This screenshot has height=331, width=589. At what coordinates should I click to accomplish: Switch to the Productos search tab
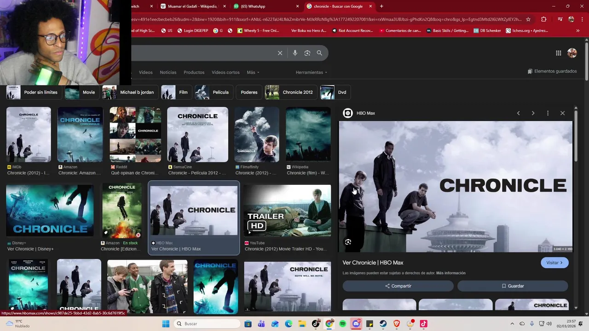(194, 72)
